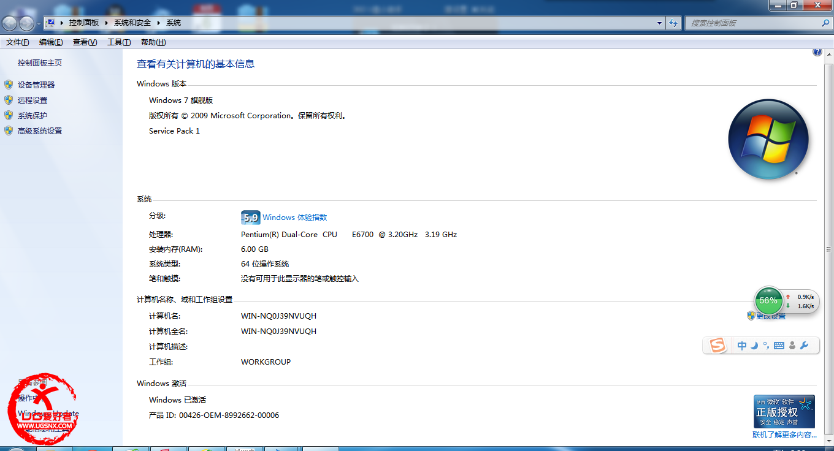This screenshot has width=834, height=451.
Task: Open 设备管理器 link
Action: (36, 85)
